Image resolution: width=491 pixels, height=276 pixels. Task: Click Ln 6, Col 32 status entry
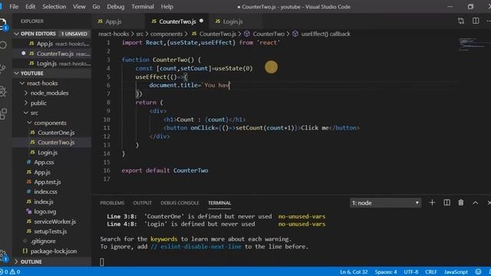point(354,272)
